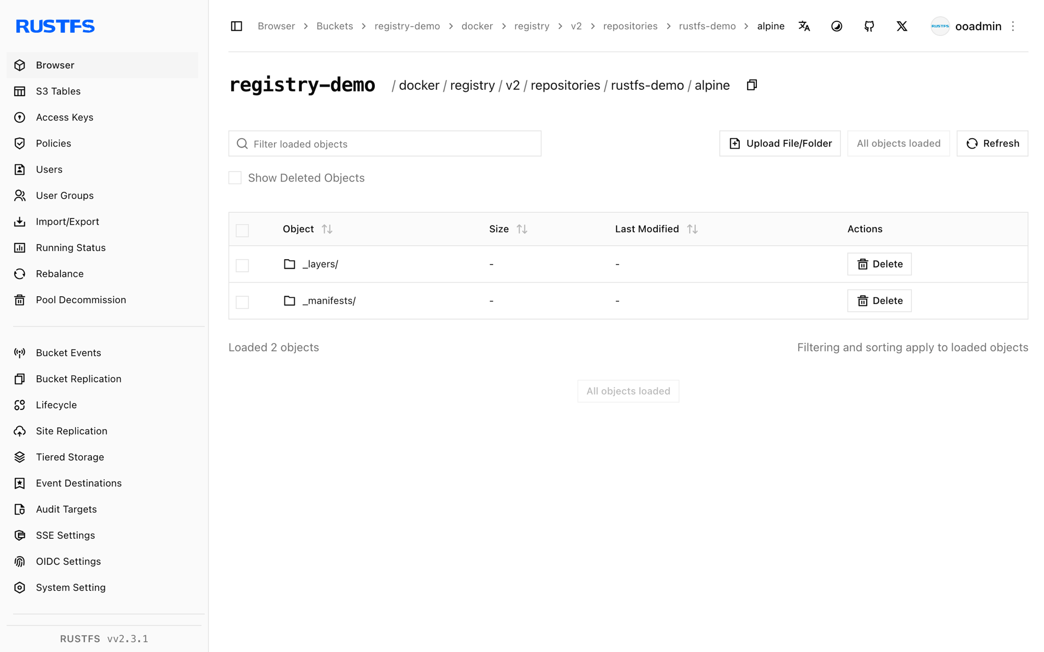
Task: Toggle the sidebar collapse icon
Action: [236, 26]
